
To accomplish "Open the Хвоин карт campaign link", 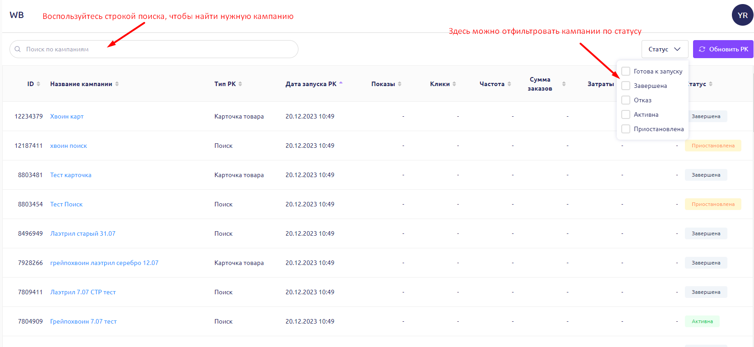I will 67,116.
